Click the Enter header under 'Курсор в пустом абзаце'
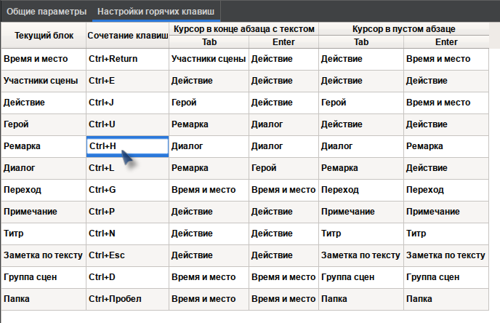The image size is (500, 323). pyautogui.click(x=446, y=42)
